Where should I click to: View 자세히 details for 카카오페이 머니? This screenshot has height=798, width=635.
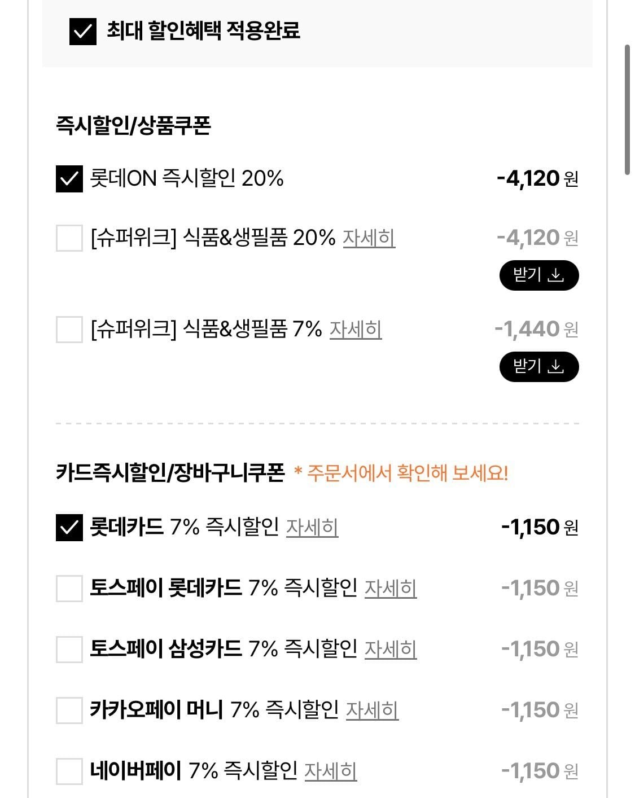371,710
